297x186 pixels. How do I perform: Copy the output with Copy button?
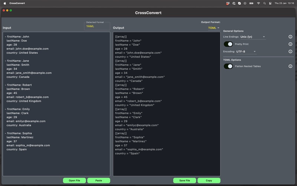coord(209,180)
